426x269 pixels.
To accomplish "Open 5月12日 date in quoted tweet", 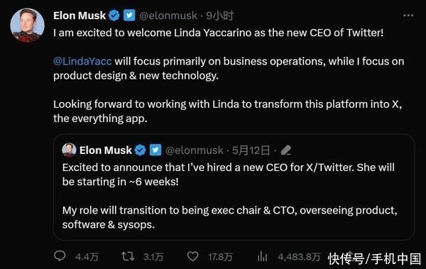I will pos(251,150).
